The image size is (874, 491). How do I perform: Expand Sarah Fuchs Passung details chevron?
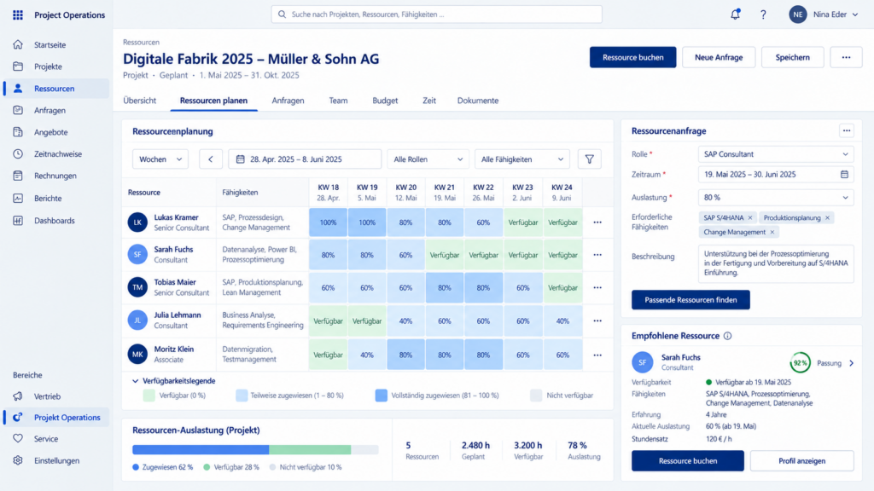pos(851,363)
